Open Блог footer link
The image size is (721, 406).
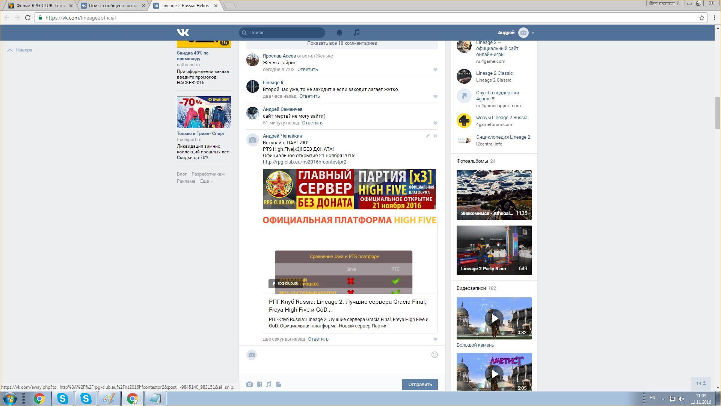182,174
